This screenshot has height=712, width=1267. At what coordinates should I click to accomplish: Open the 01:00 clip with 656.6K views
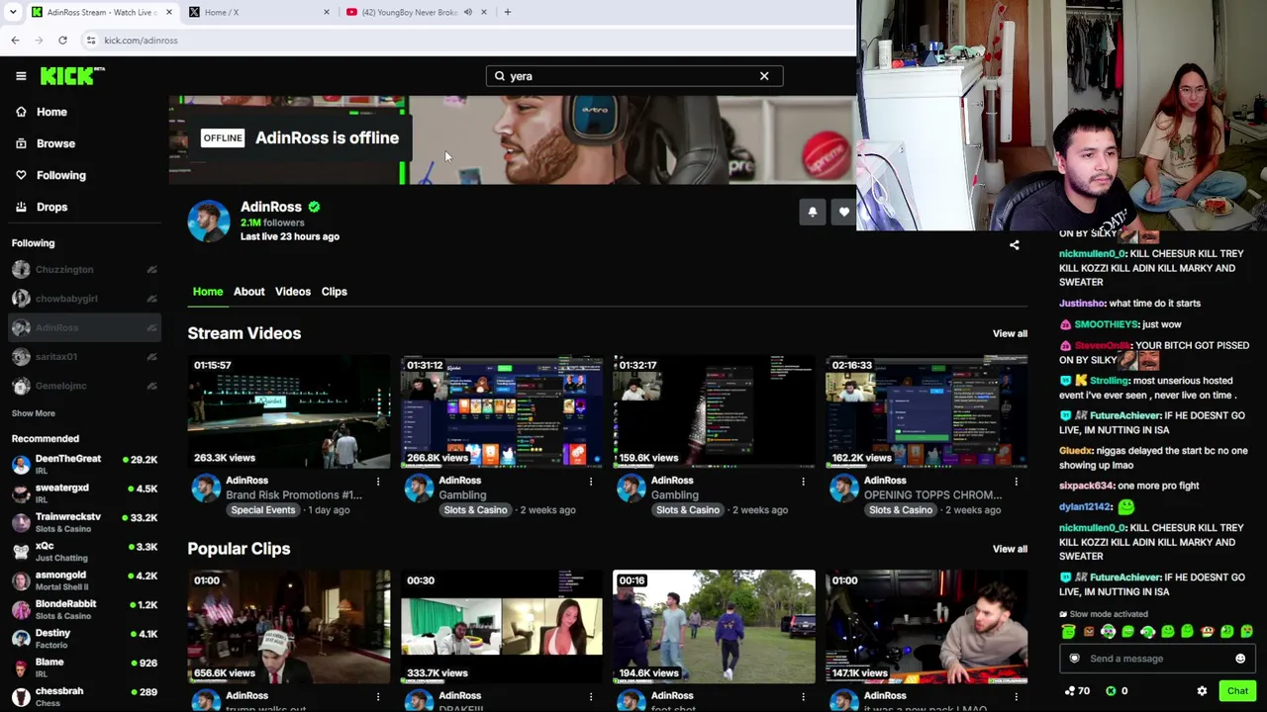[289, 627]
